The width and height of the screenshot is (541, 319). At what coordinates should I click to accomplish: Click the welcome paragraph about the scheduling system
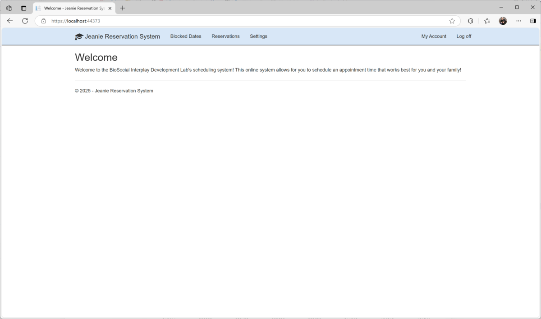tap(268, 70)
